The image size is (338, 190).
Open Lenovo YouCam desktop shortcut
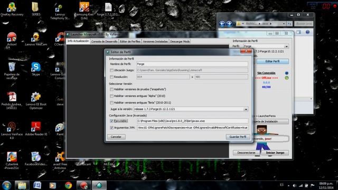pos(36,39)
